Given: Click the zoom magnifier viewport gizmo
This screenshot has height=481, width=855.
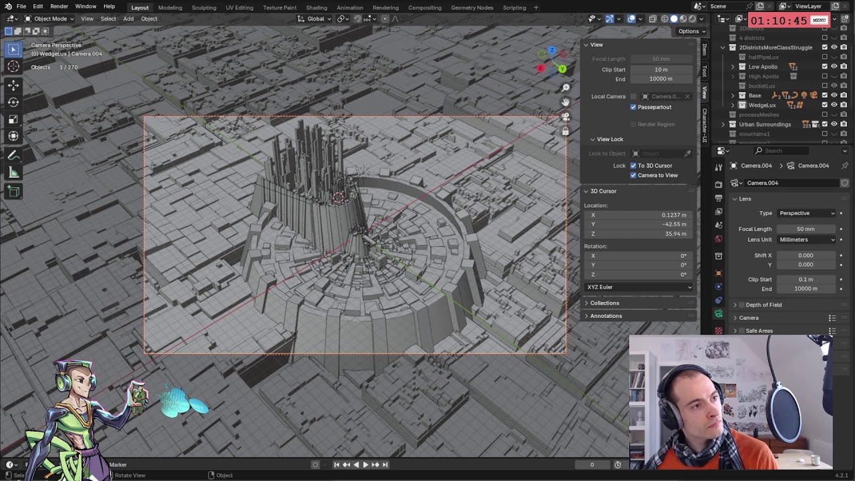Looking at the screenshot, I should (566, 88).
